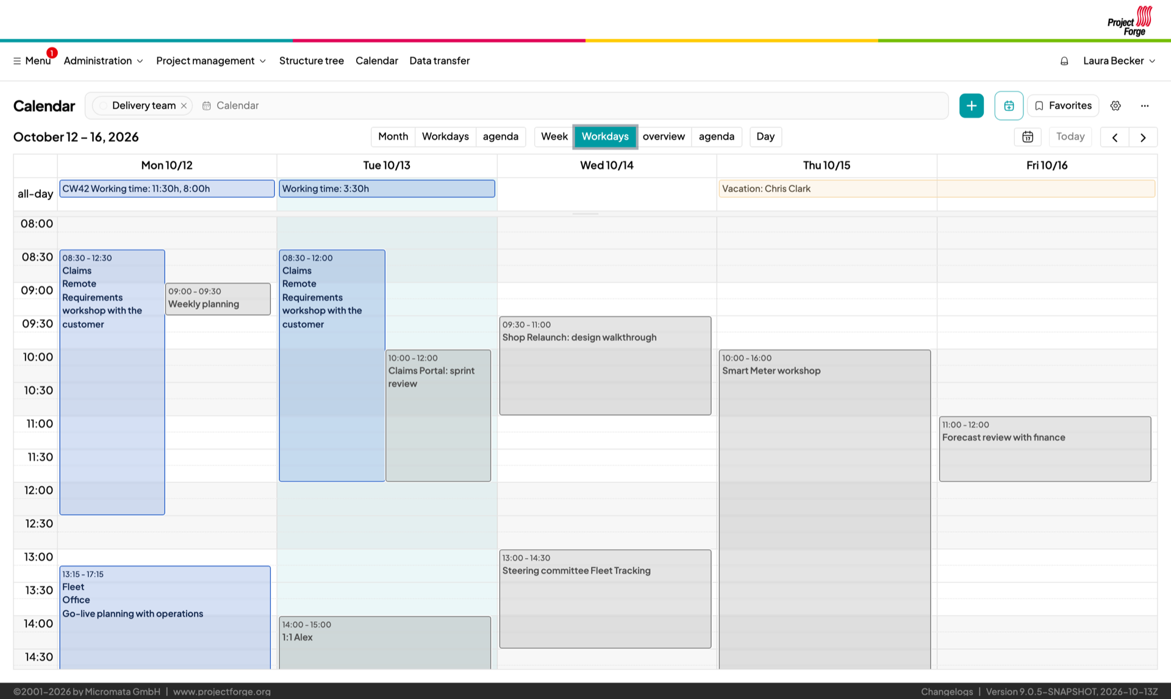The image size is (1171, 699).
Task: Click the teal calendar-add icon beside Favorites
Action: [1008, 106]
